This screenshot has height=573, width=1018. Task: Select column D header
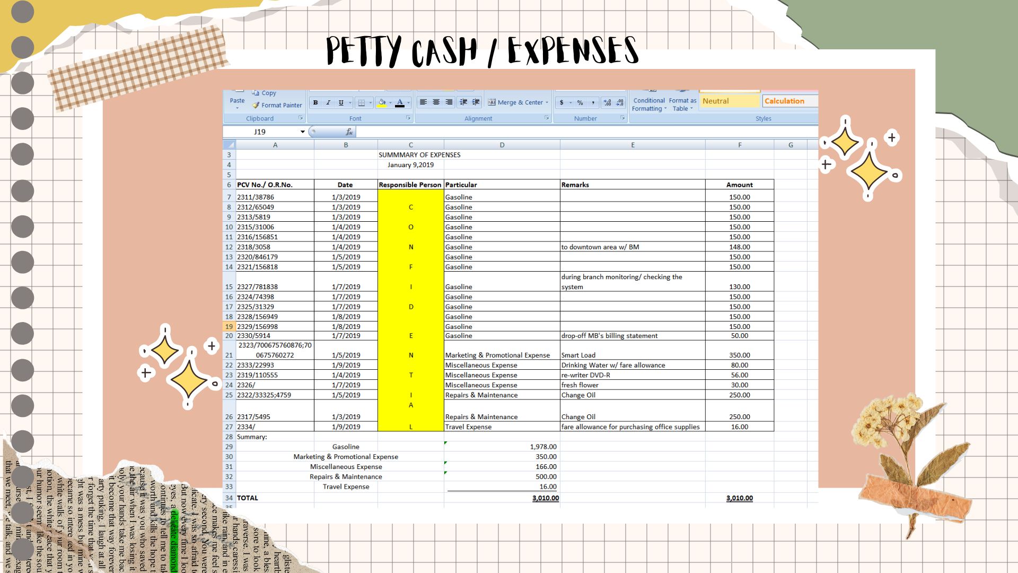(502, 145)
